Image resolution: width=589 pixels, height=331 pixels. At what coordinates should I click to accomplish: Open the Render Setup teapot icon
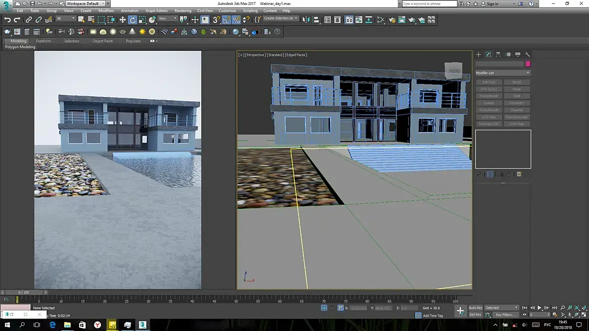tap(392, 20)
